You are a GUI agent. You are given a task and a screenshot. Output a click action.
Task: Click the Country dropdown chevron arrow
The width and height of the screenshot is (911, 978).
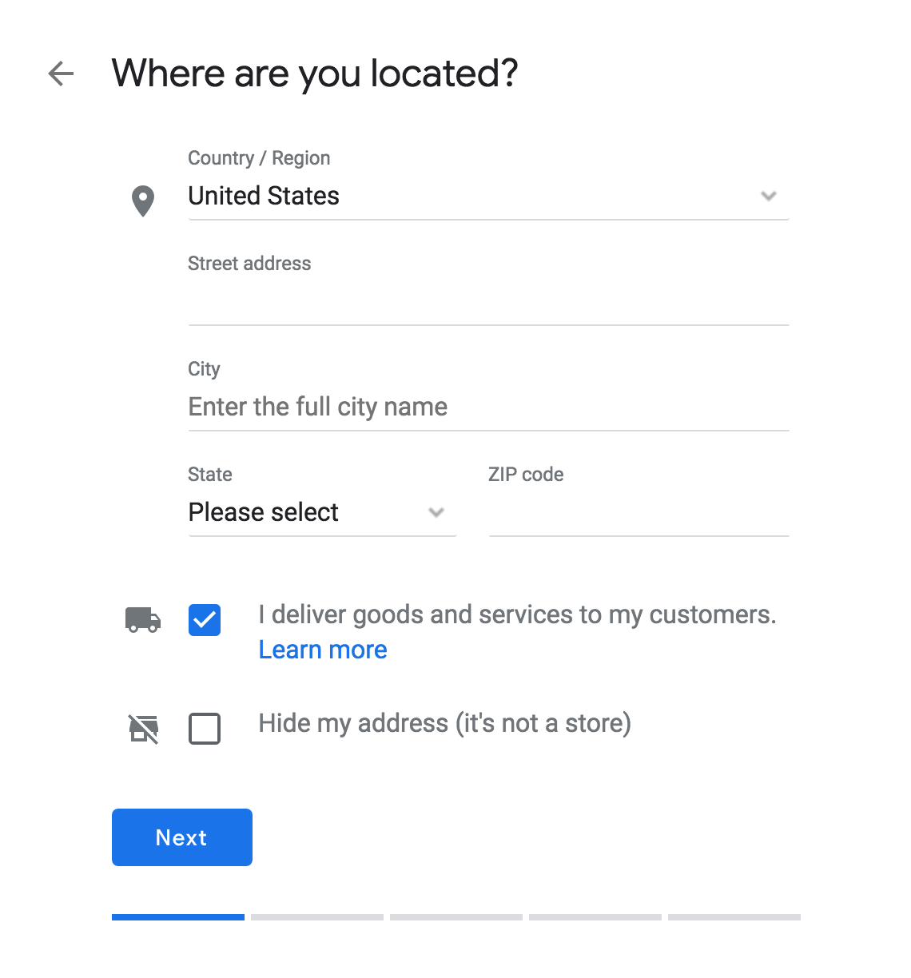pos(769,196)
